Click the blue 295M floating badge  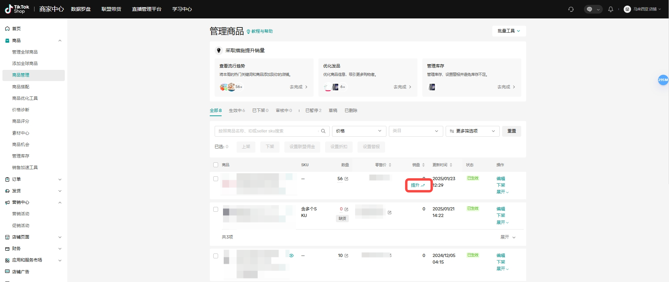[663, 80]
